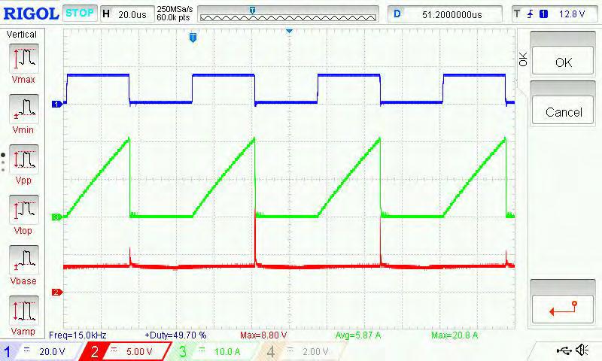Click the Max=20.8 A measurement readout
Screen dimensions: 602x361
pyautogui.click(x=455, y=335)
